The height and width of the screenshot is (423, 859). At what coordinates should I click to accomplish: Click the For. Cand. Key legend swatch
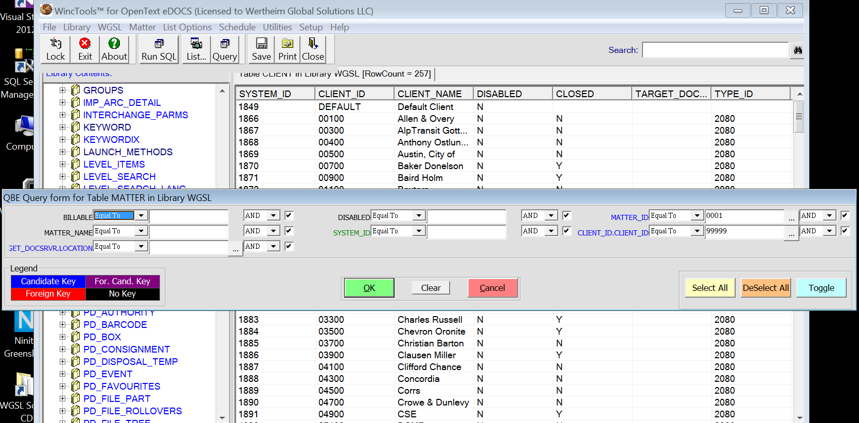[x=122, y=281]
